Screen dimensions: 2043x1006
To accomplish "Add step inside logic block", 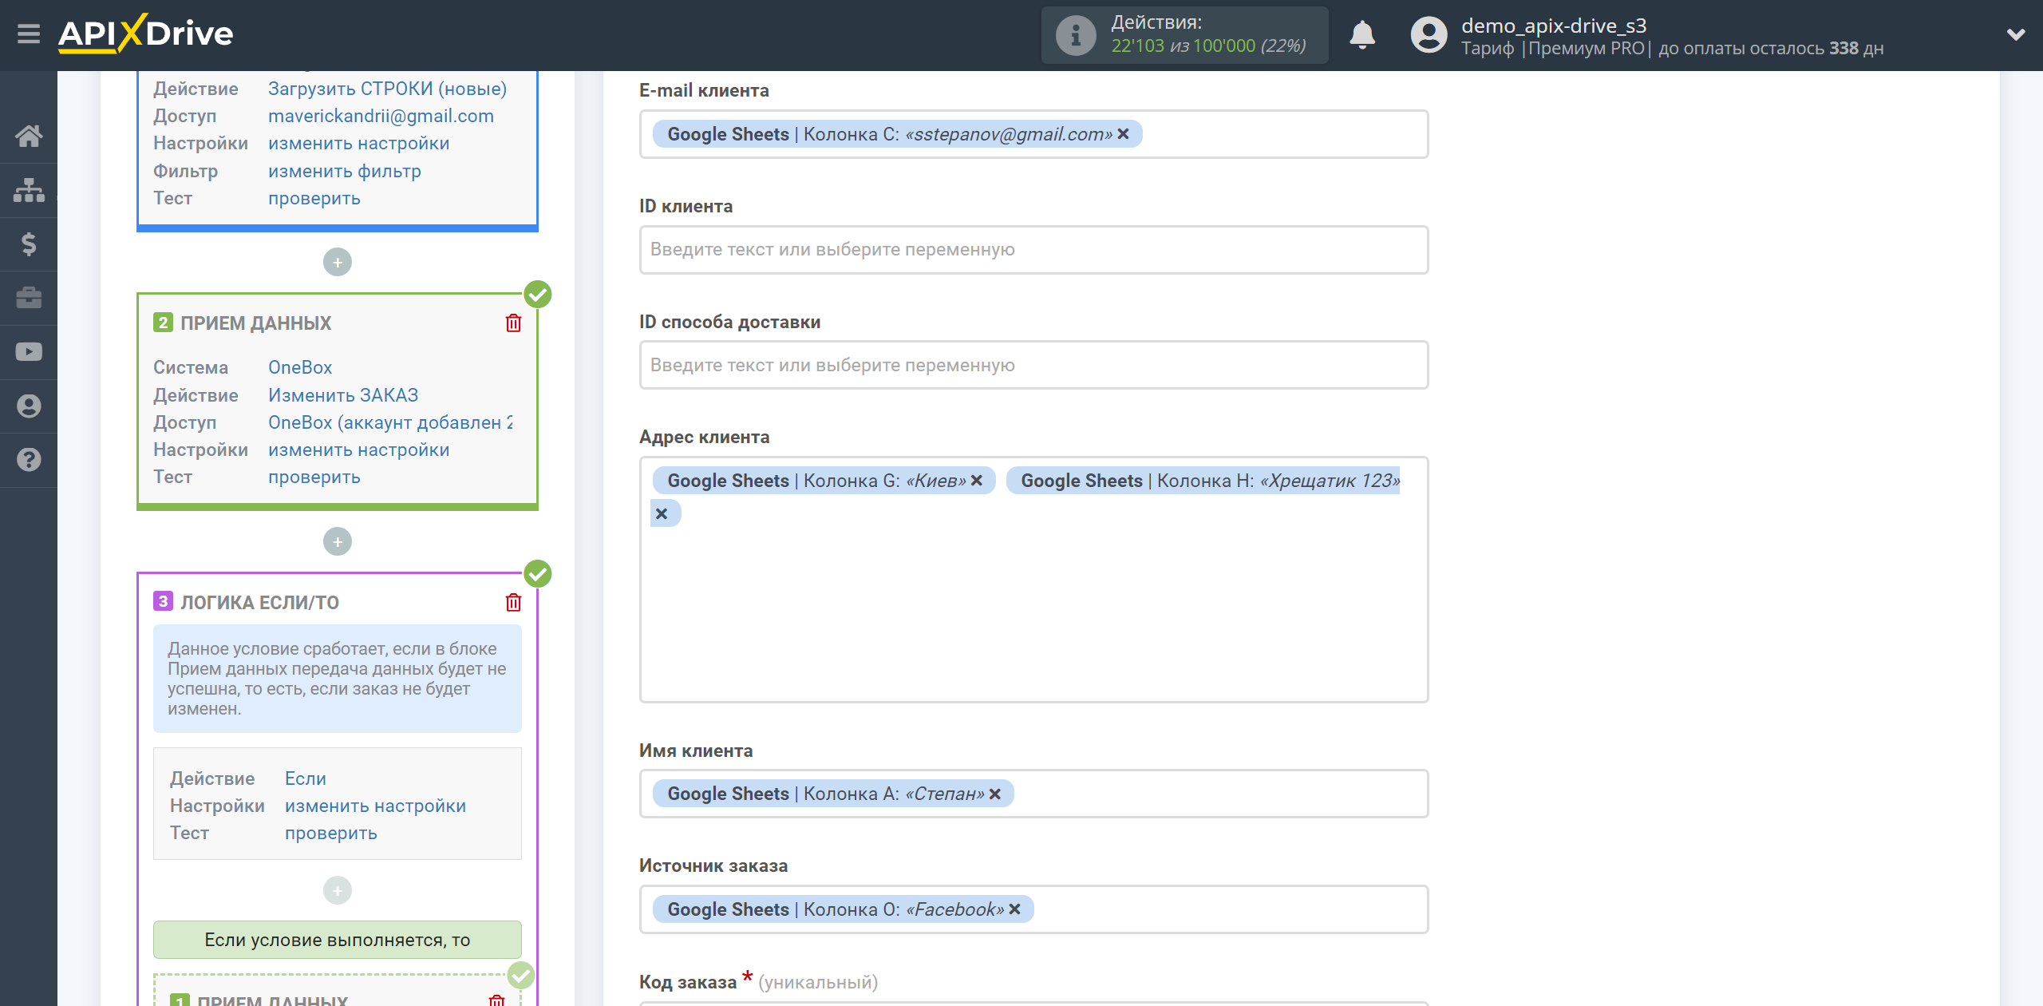I will (x=338, y=890).
